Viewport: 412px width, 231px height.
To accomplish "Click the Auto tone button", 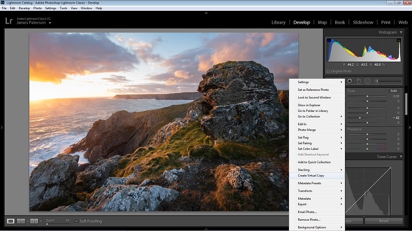I will coord(393,91).
